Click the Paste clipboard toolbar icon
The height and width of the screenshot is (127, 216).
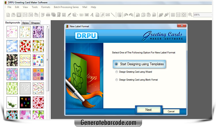pos(149,15)
